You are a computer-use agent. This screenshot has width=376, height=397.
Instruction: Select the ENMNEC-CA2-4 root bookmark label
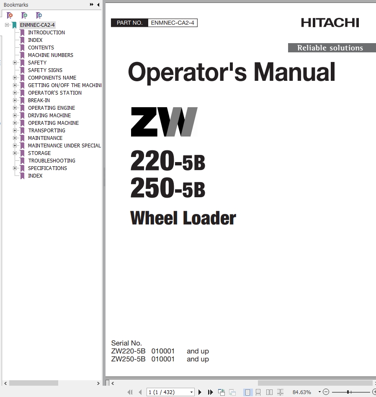[x=37, y=25]
